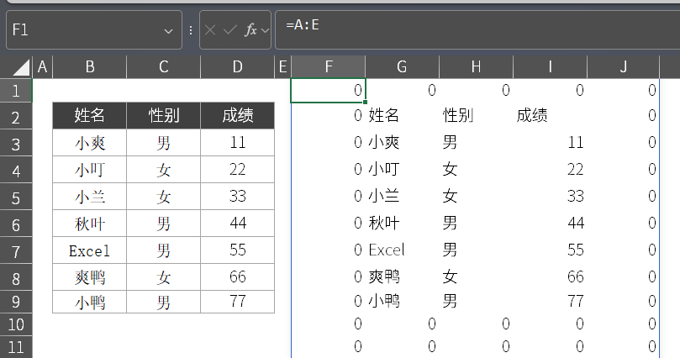Click in the formula bar with =A:E
Image resolution: width=680 pixels, height=358 pixels.
pos(477,30)
